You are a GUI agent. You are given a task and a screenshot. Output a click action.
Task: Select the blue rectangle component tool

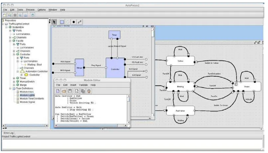[62, 22]
